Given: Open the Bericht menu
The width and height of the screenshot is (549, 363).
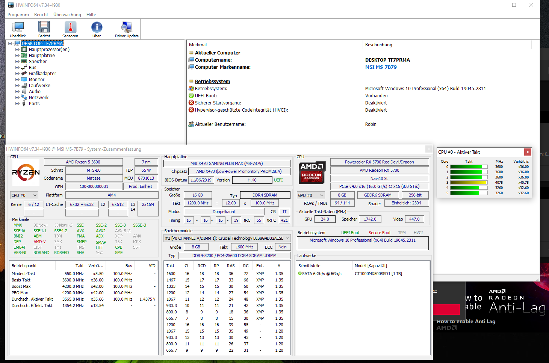Looking at the screenshot, I should (x=41, y=15).
